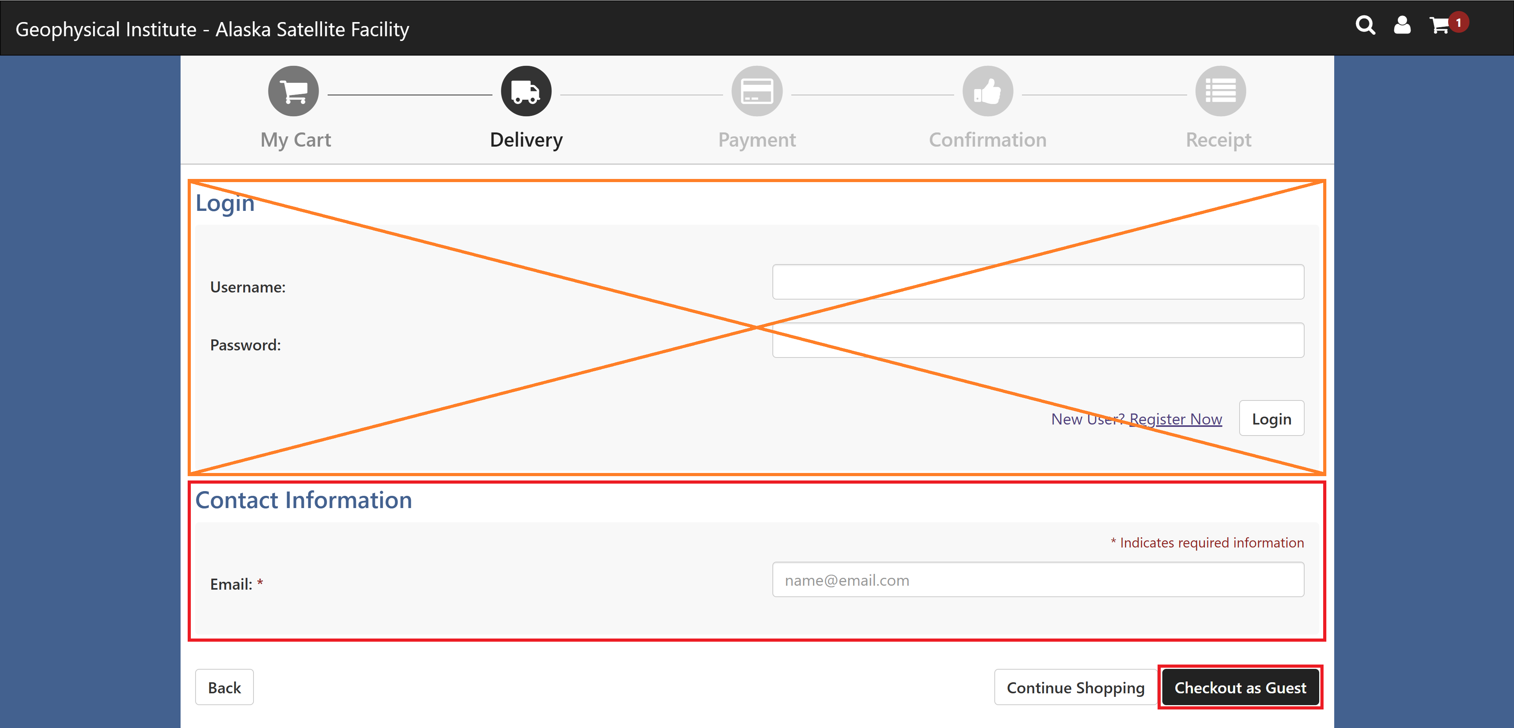The image size is (1514, 728).
Task: Click the Delivery truck step icon
Action: (526, 92)
